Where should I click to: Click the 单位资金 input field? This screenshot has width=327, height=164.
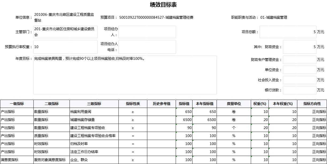(x=300, y=70)
